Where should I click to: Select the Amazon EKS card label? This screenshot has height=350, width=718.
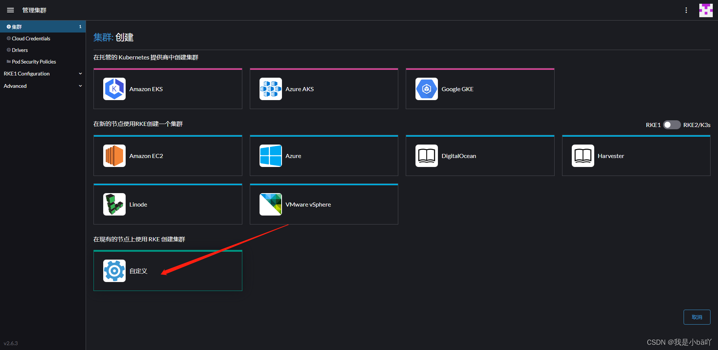[146, 89]
